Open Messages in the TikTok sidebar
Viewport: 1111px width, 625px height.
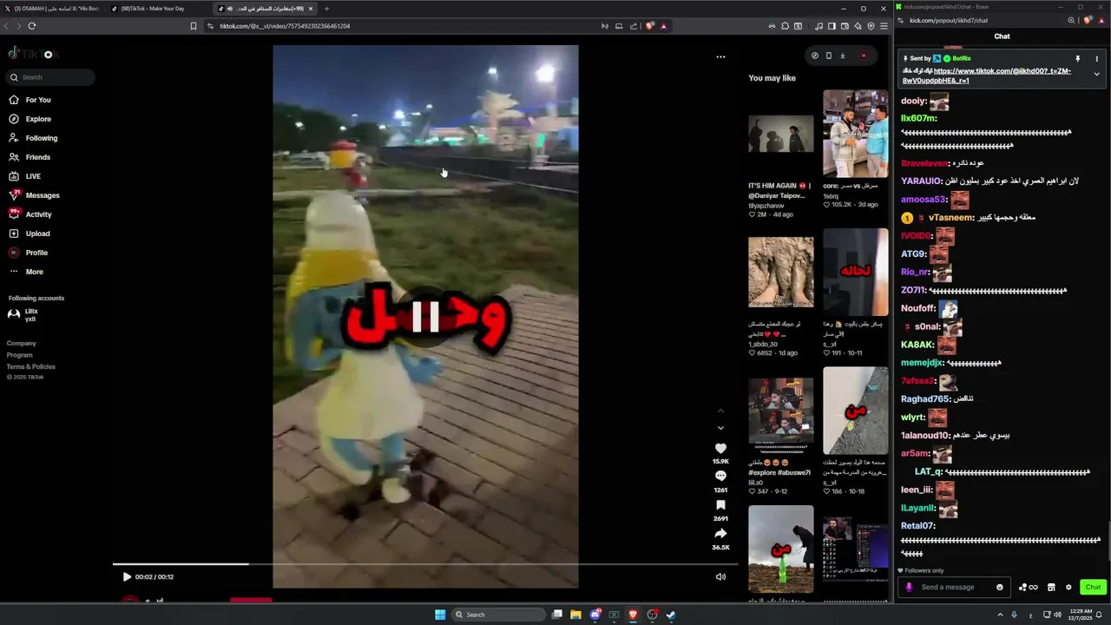click(42, 195)
